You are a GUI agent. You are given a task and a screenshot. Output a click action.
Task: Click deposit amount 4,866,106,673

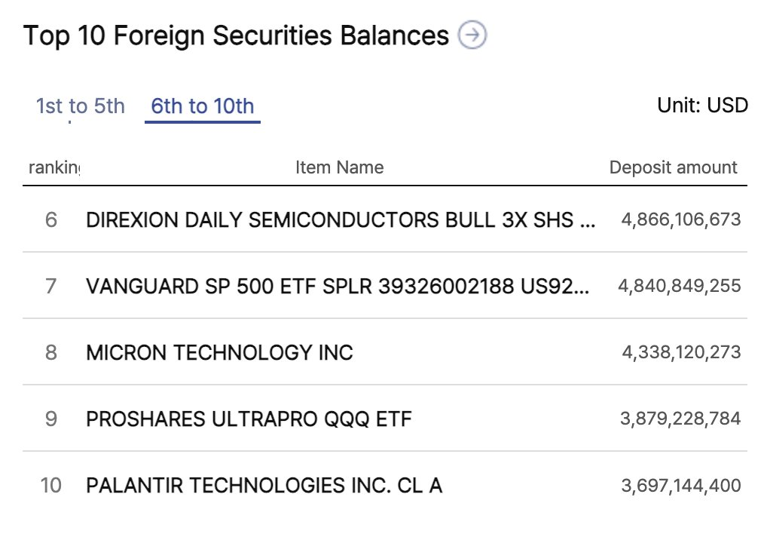[681, 219]
